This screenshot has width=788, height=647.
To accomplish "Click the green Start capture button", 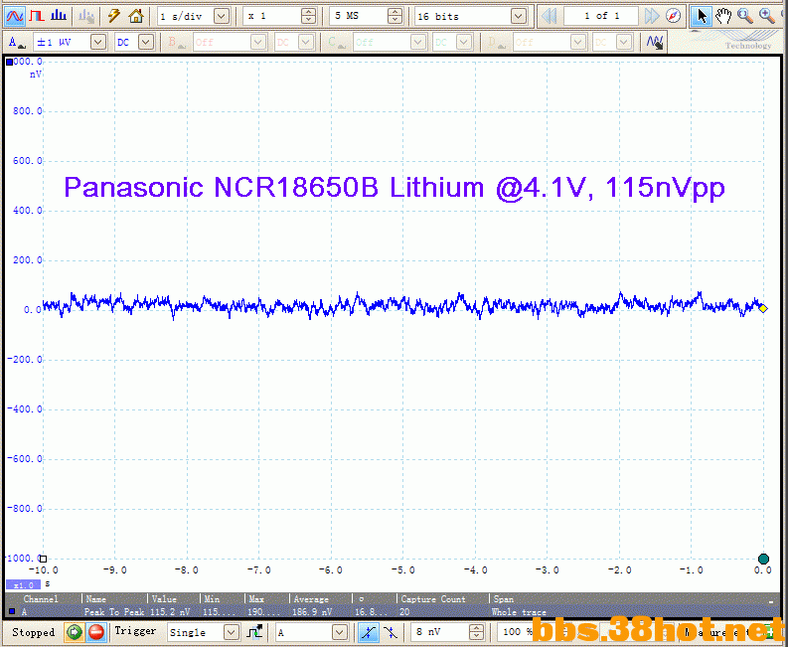I will [x=75, y=632].
